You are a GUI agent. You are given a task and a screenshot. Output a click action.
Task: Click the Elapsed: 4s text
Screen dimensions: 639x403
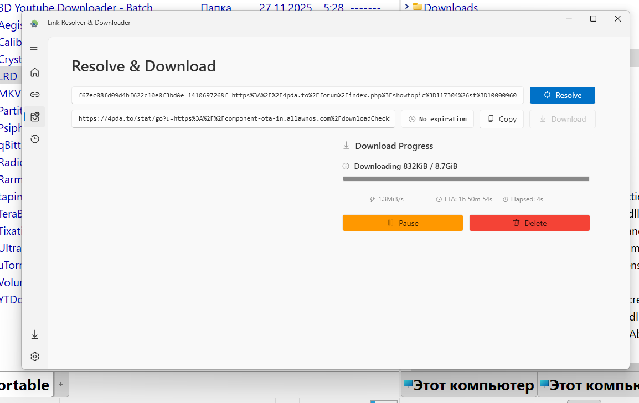527,199
